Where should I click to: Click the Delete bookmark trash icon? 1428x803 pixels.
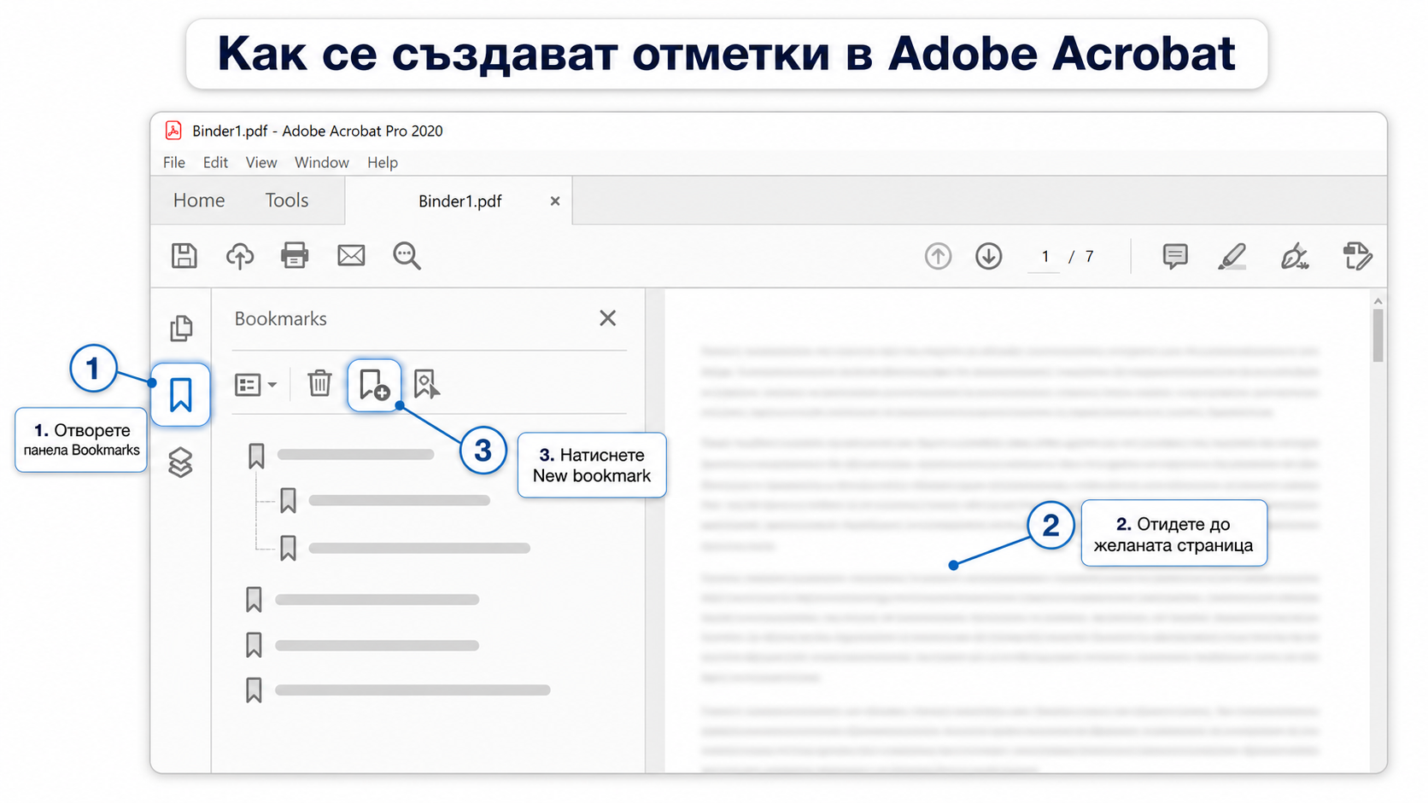coord(319,383)
